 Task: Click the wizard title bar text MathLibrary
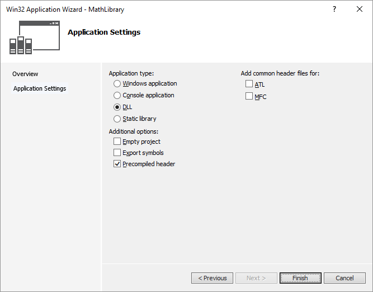[106, 10]
